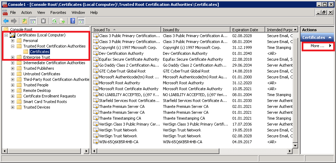Select the Trusted Devices tree item
The width and height of the screenshot is (336, 163).
click(37, 107)
